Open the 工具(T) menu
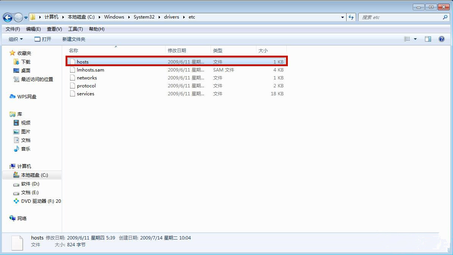 point(75,29)
